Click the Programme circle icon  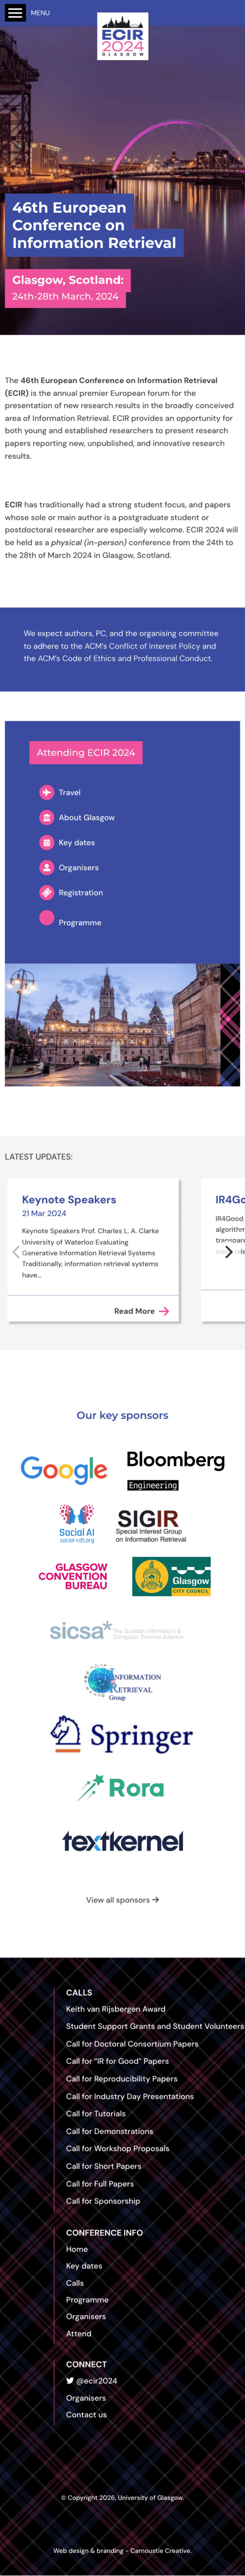pyautogui.click(x=47, y=918)
